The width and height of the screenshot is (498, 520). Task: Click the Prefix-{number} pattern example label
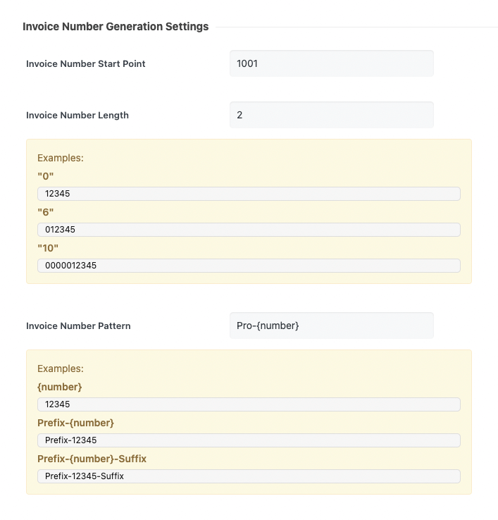[x=75, y=423]
